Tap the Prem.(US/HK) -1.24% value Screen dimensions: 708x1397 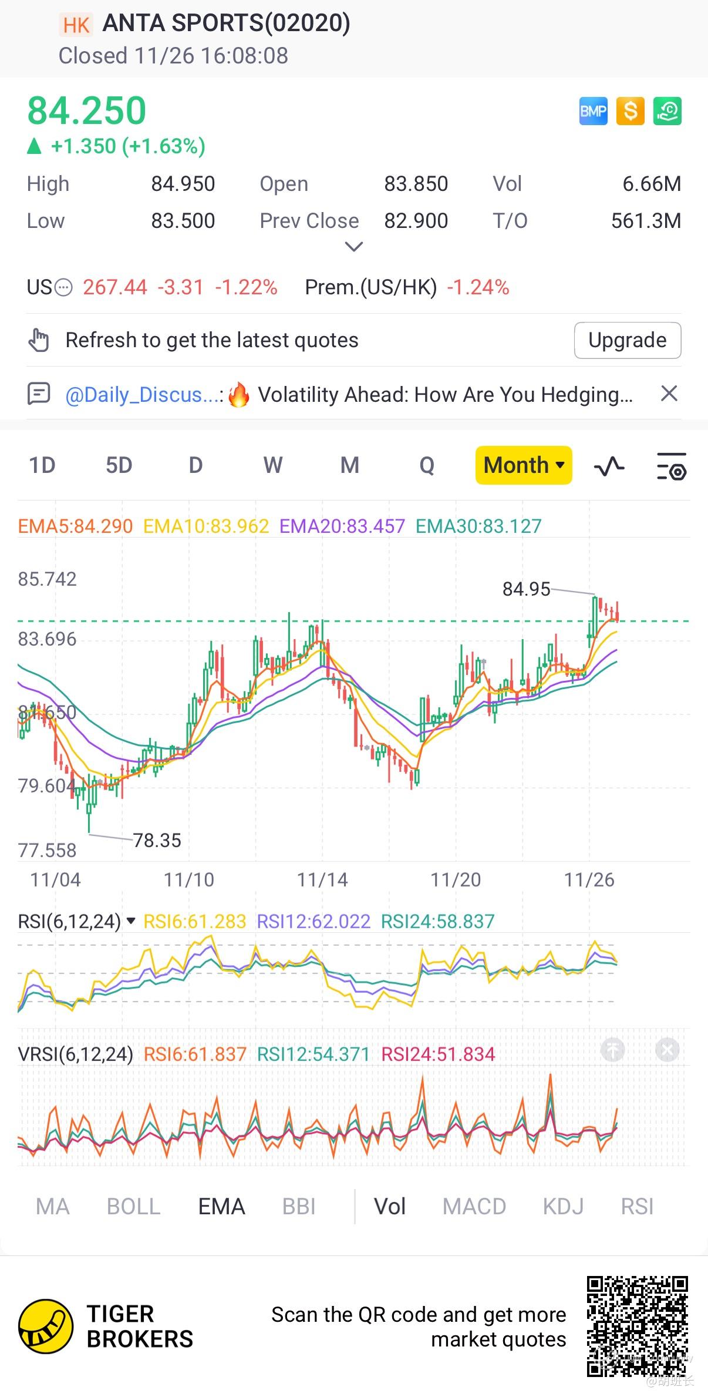tap(478, 287)
